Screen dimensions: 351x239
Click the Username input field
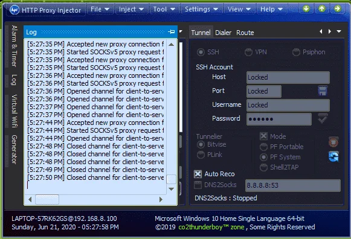pyautogui.click(x=288, y=105)
